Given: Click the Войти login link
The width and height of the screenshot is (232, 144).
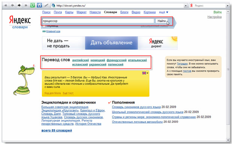Looking at the screenshot, I should (217, 12).
